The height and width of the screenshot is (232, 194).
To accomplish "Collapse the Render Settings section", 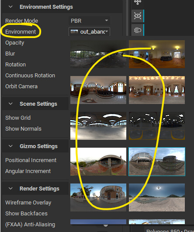I will [10, 188].
